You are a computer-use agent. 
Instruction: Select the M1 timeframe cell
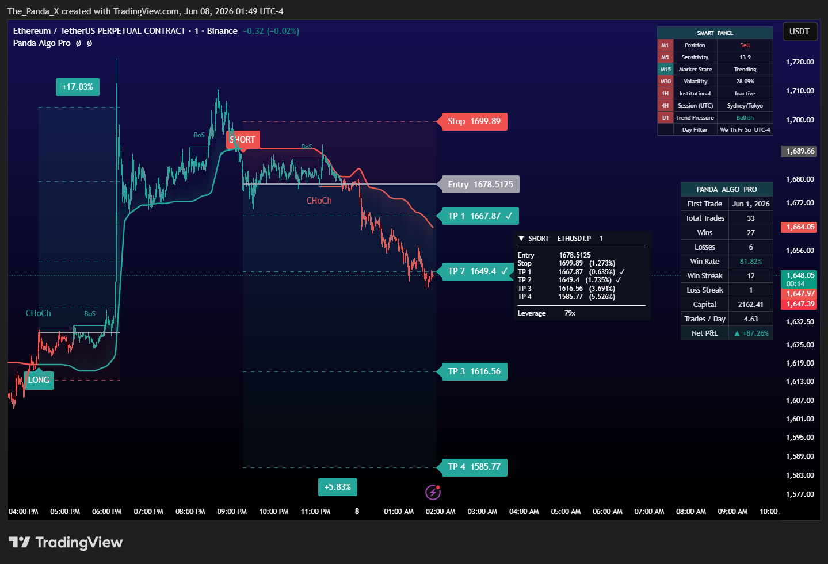[665, 45]
